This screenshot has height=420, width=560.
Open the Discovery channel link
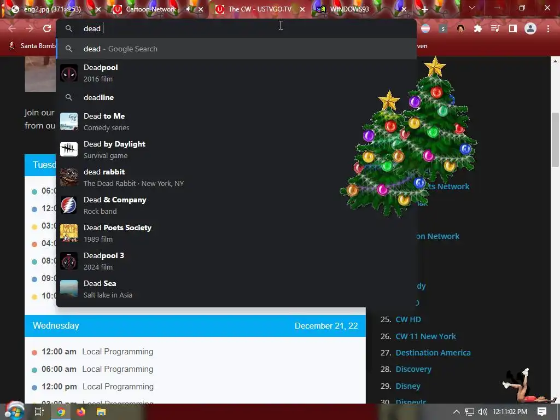click(413, 369)
